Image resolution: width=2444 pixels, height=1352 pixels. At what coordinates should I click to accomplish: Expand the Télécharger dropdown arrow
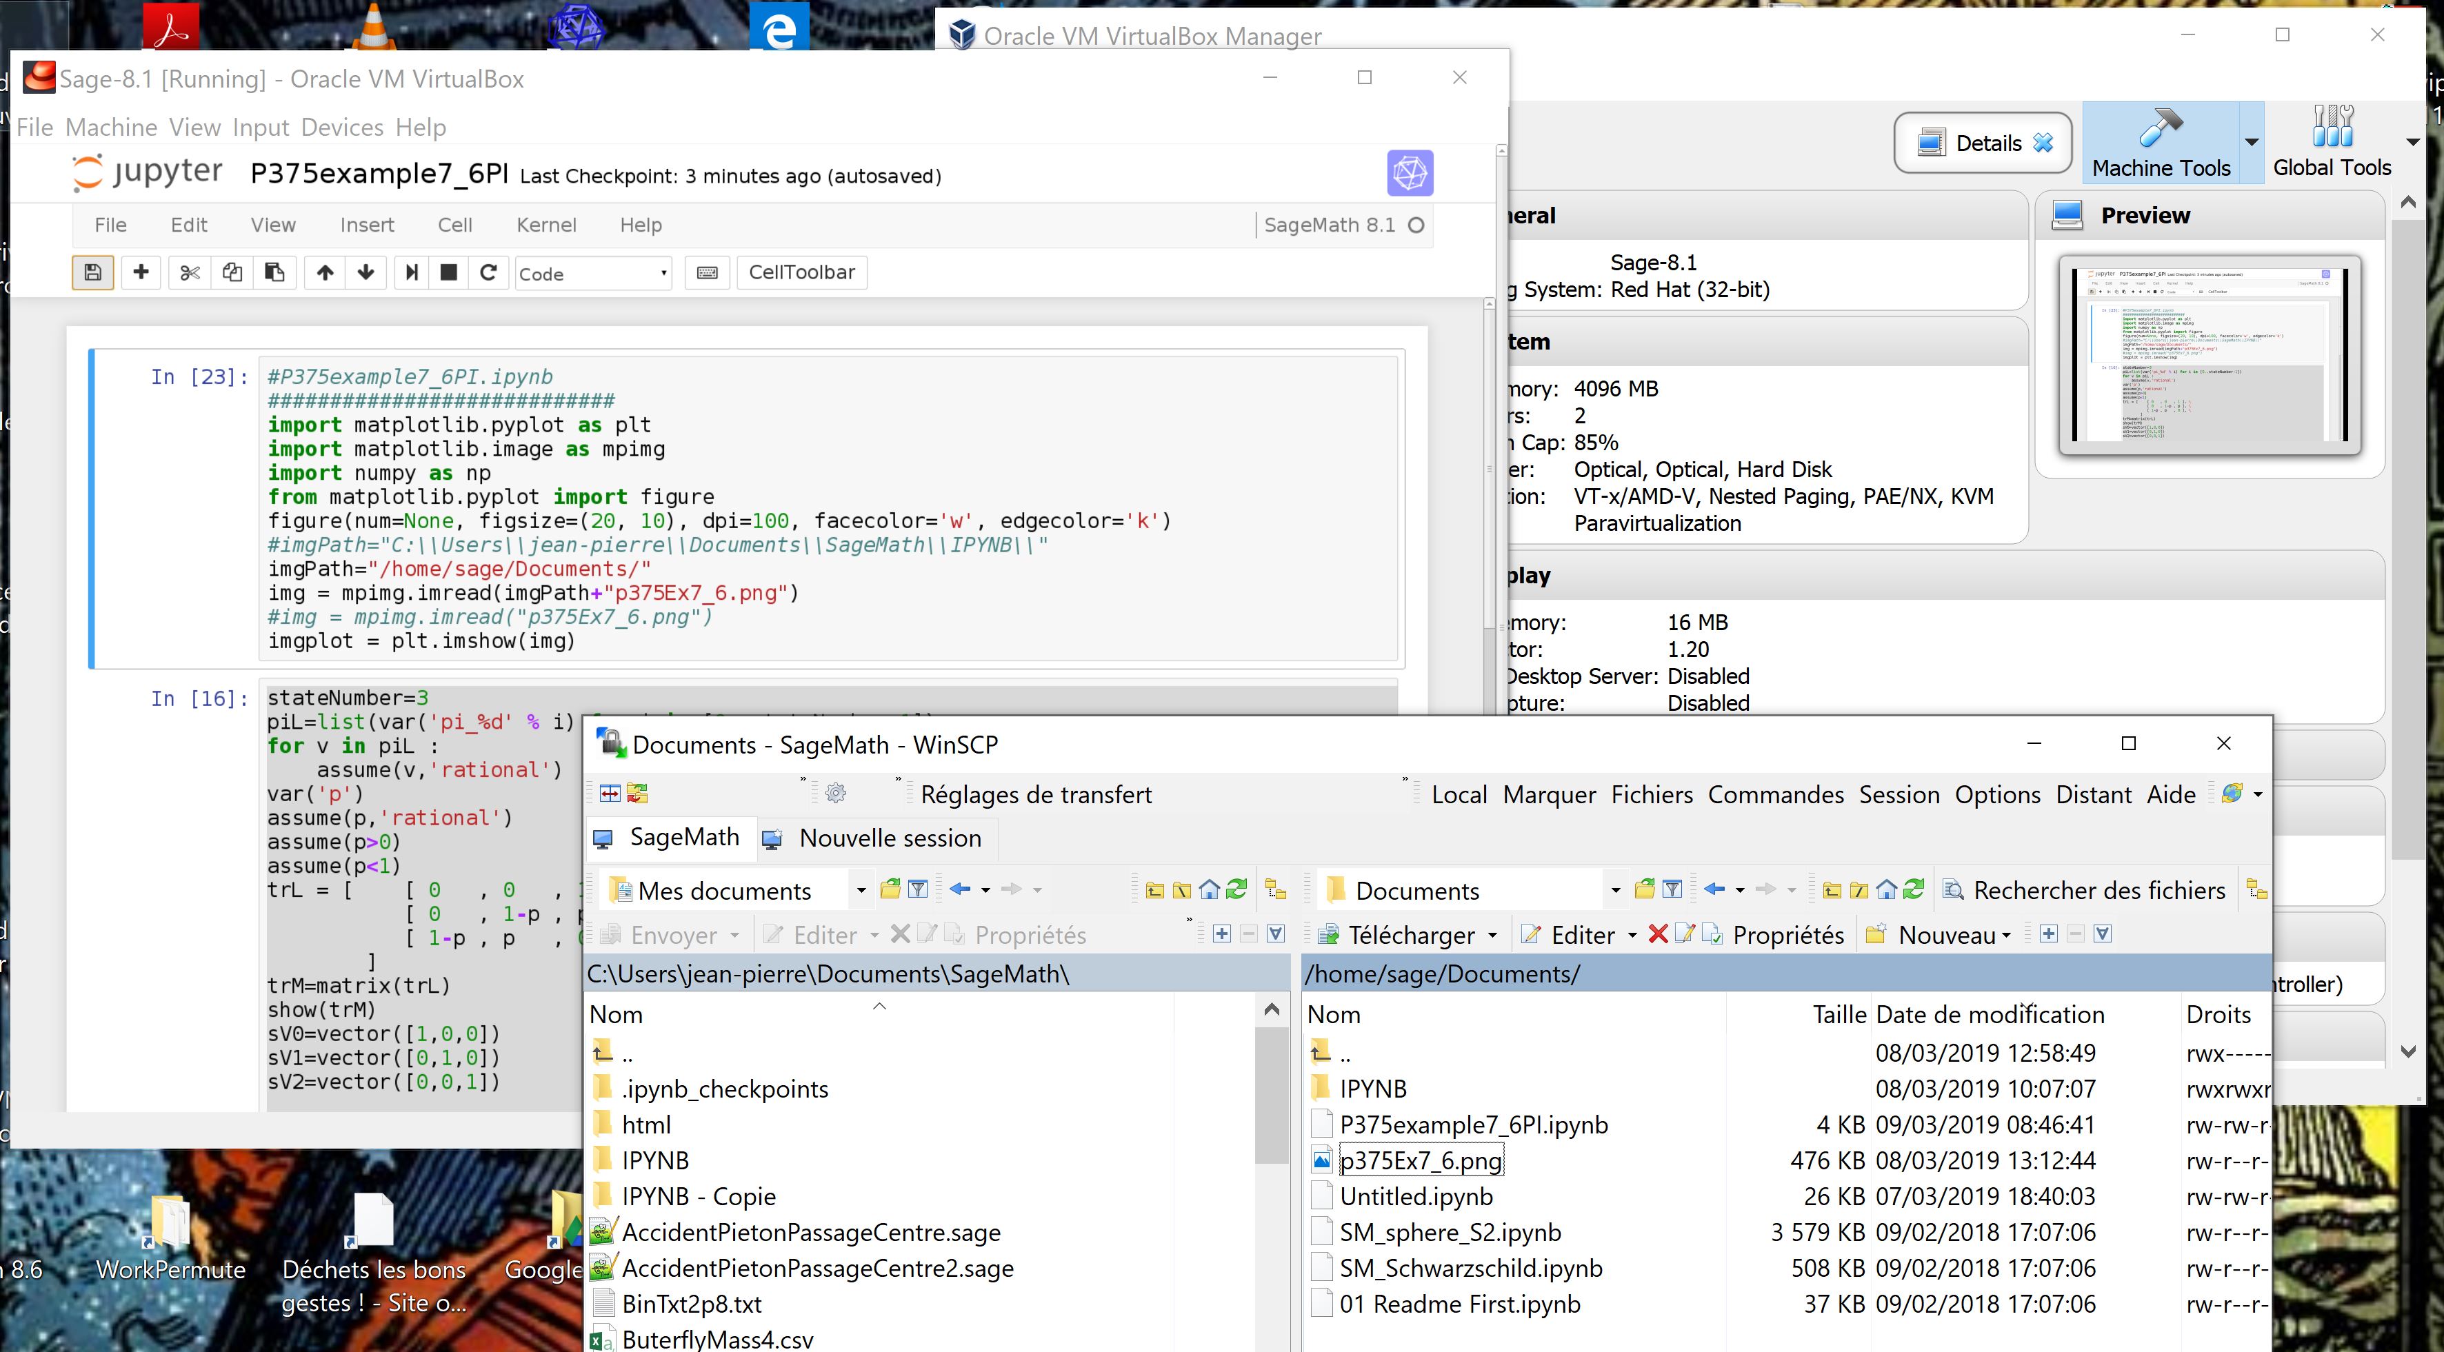[1492, 936]
